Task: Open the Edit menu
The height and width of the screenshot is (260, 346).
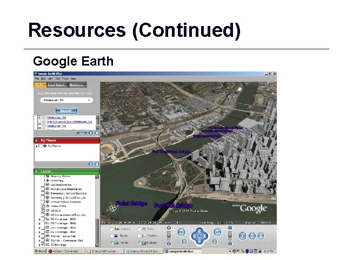Action: pos(43,79)
